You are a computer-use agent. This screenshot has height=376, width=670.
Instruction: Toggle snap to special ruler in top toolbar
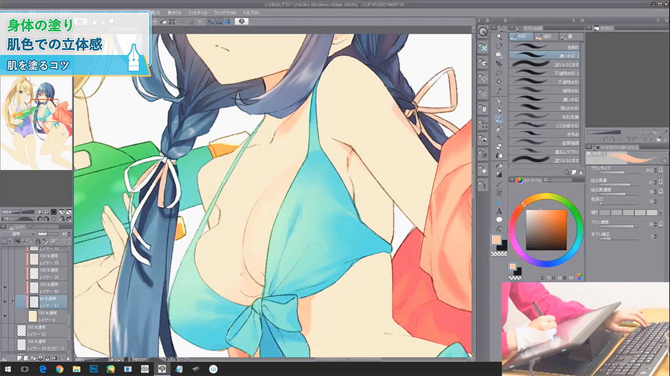click(x=218, y=21)
